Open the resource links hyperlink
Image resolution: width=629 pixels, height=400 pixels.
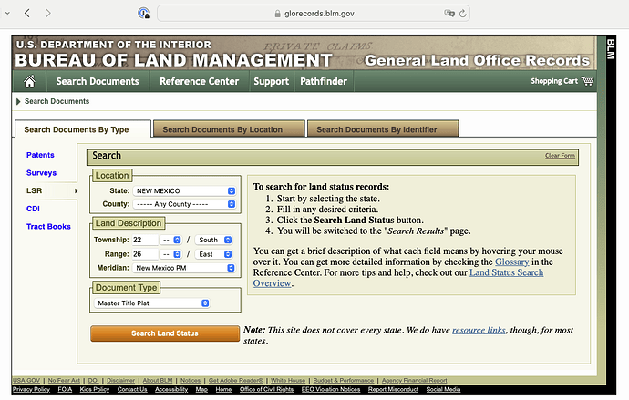[479, 330]
